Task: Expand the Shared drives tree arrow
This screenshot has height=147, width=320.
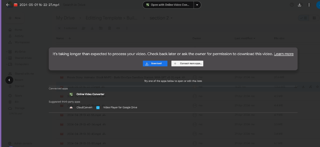Action: click(7, 58)
